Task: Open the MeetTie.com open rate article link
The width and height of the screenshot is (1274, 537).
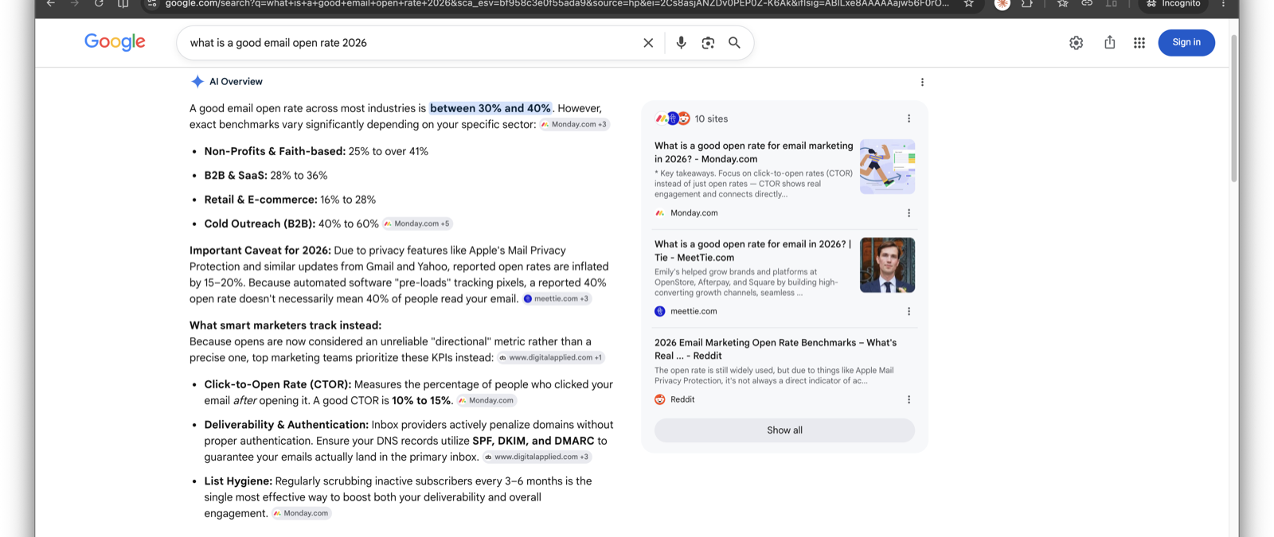Action: pyautogui.click(x=752, y=251)
